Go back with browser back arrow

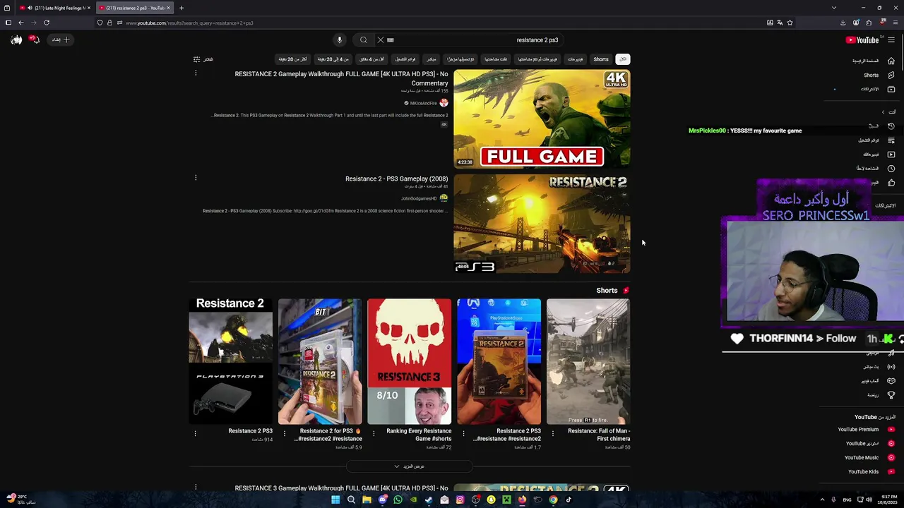click(x=20, y=23)
